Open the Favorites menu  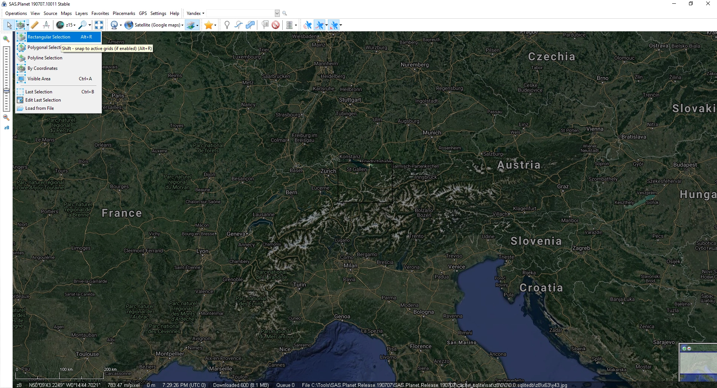point(100,13)
